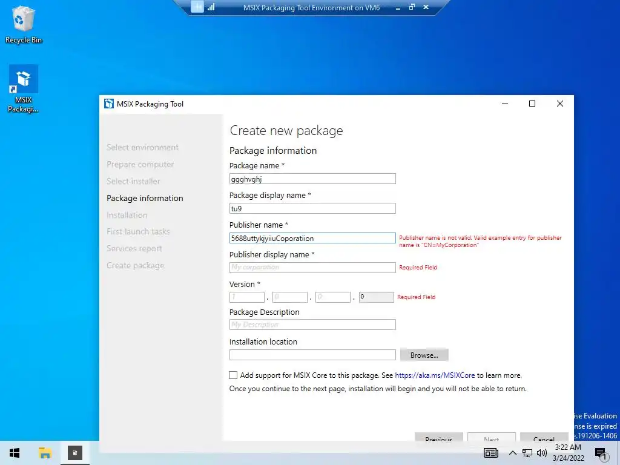This screenshot has height=465, width=620.
Task: Click the Publisher display name field
Action: point(312,268)
